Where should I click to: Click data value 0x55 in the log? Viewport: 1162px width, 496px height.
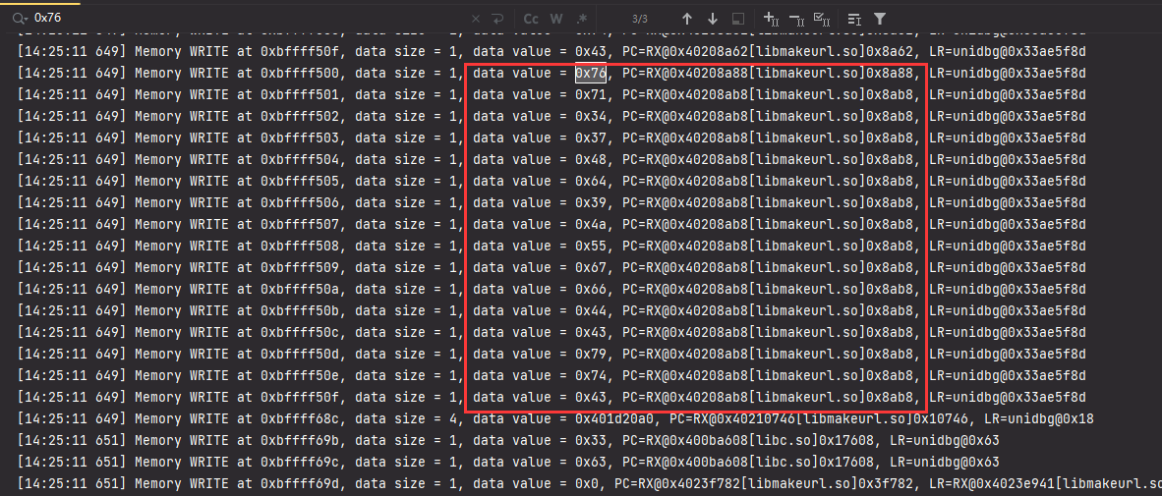pos(591,246)
